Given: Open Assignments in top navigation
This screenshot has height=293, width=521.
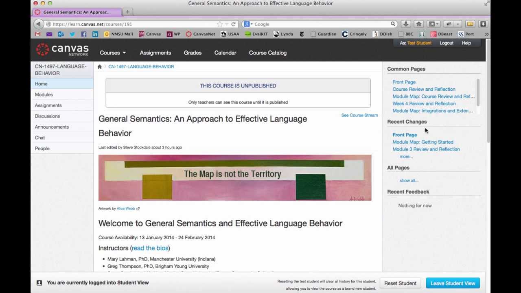Looking at the screenshot, I should point(155,53).
